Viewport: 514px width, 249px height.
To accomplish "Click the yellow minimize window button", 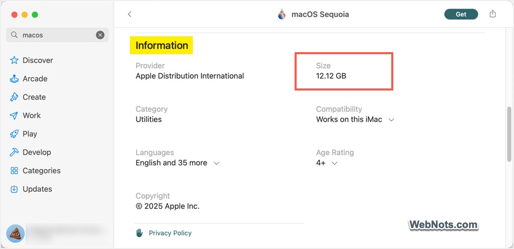I will [25, 14].
